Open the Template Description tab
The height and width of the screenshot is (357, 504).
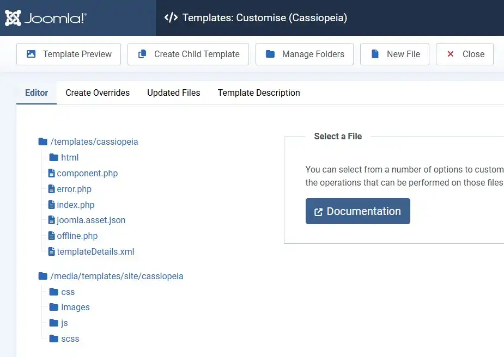[x=259, y=93]
